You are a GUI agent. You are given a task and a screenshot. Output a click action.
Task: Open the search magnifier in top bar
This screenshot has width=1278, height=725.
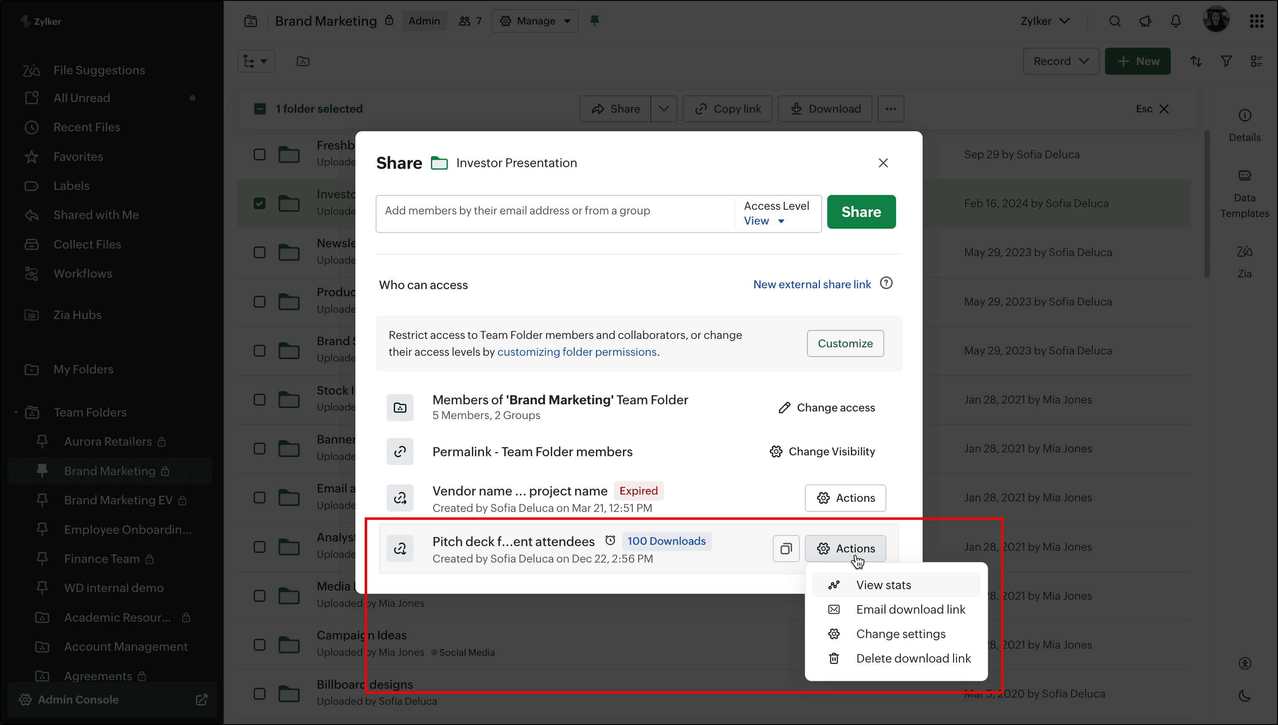pos(1115,21)
